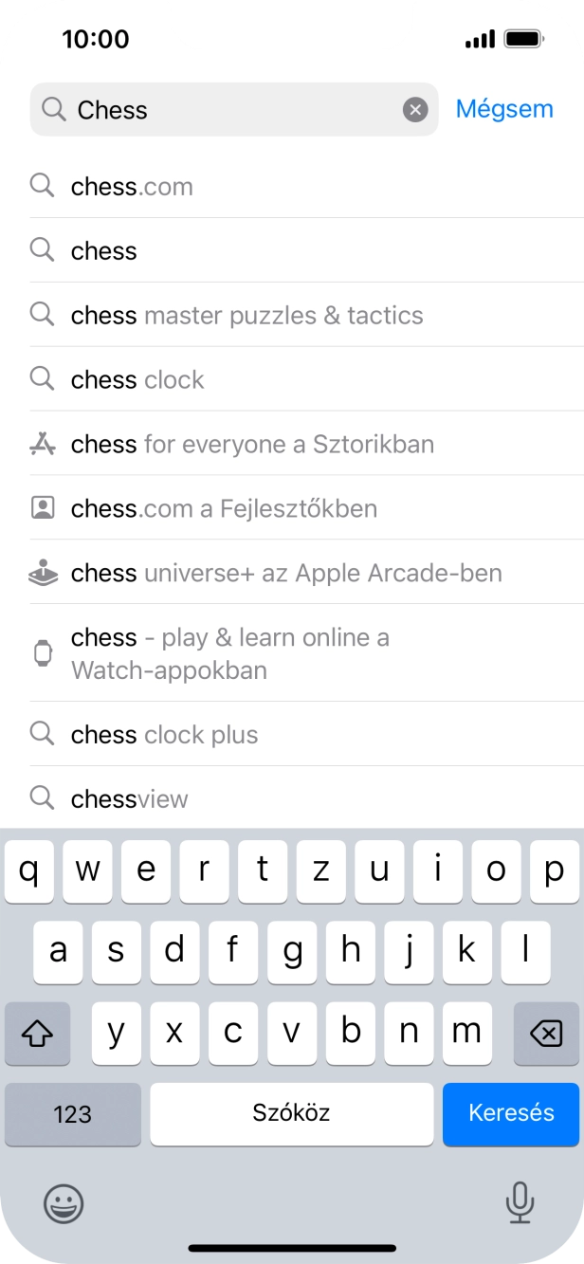This screenshot has height=1264, width=584.
Task: Tap the Arcade joystick icon beside chess universe+
Action: coord(42,573)
